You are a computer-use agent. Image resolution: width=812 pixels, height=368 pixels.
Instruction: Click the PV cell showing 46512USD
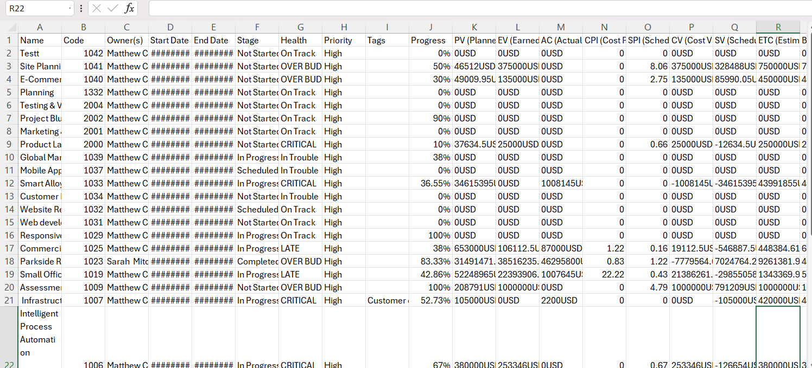tap(474, 66)
